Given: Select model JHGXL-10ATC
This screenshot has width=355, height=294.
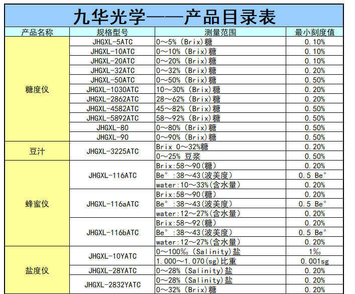Looking at the screenshot, I should (112, 51).
